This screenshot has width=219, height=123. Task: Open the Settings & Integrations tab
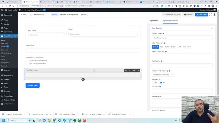click(x=69, y=14)
